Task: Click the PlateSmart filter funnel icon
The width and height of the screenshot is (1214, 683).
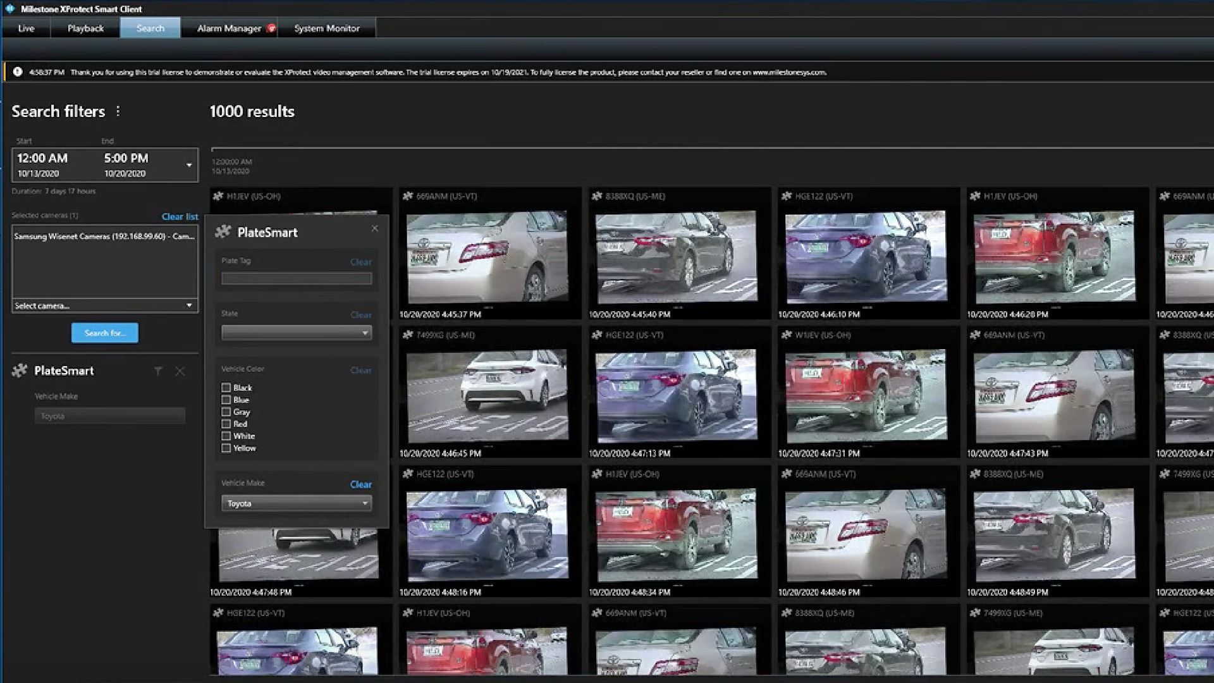Action: (158, 371)
